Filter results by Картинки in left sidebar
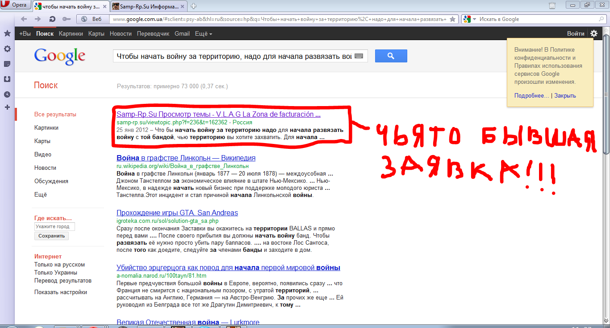 [46, 128]
